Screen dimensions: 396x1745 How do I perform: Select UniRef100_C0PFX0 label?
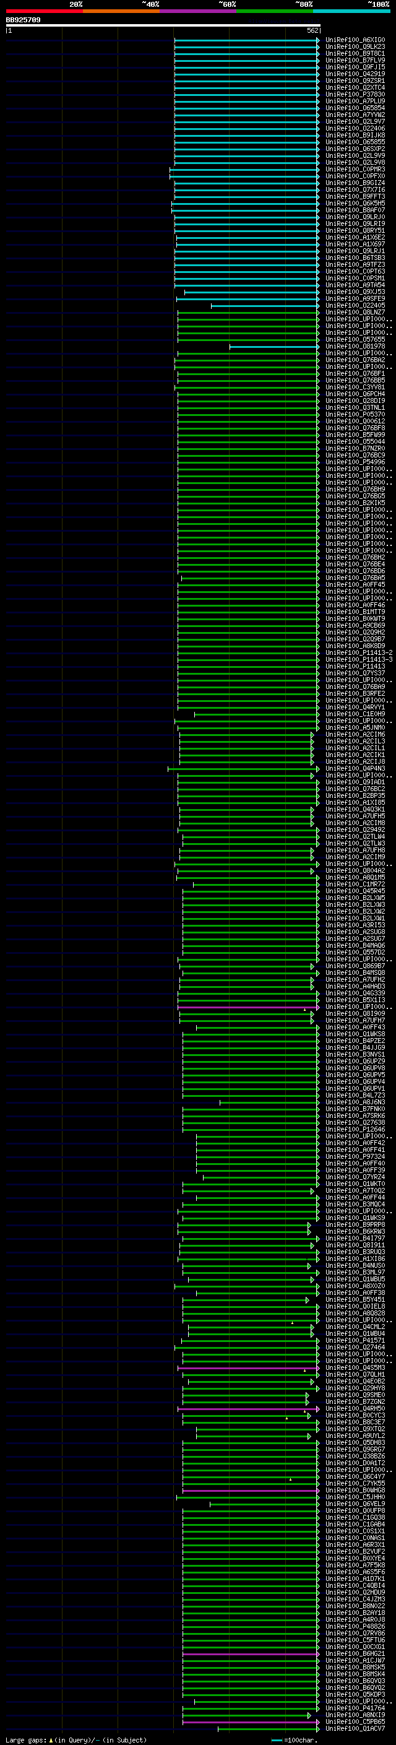[355, 176]
